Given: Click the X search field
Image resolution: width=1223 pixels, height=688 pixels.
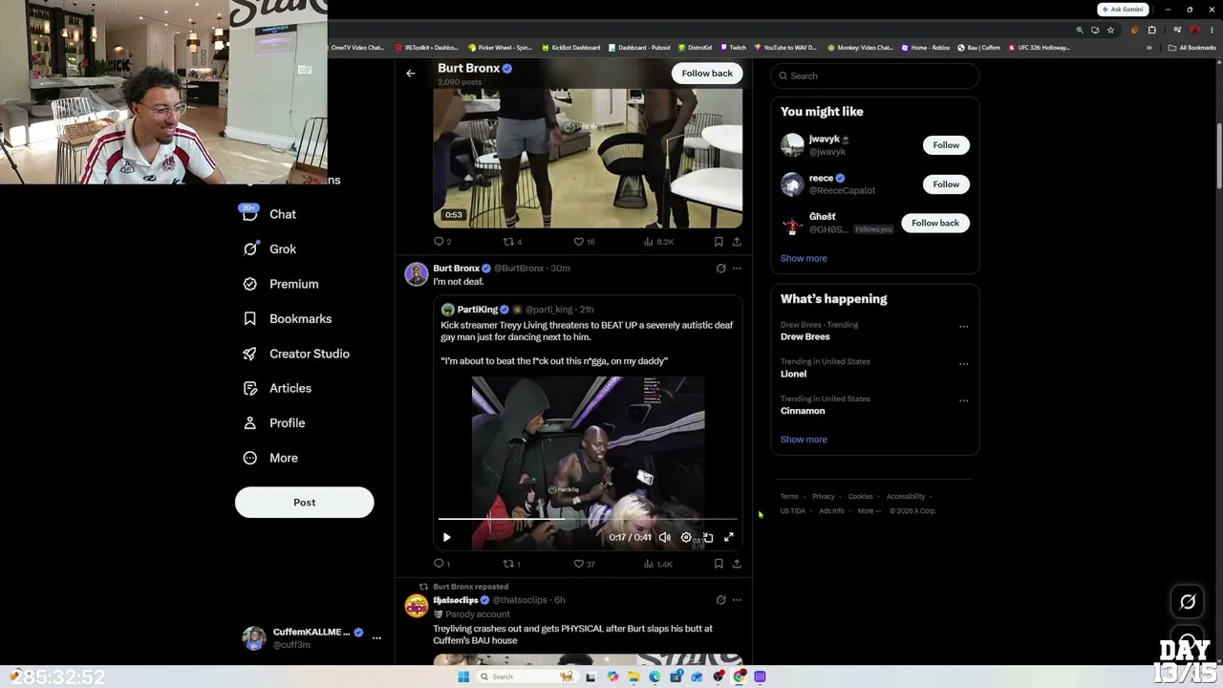Looking at the screenshot, I should click(x=875, y=75).
